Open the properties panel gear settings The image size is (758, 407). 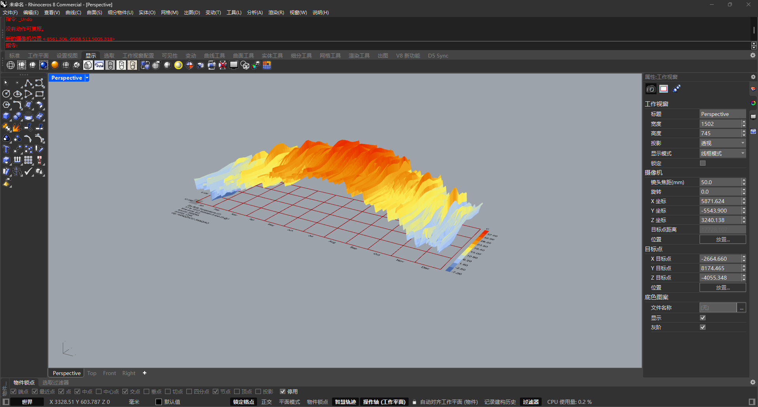click(x=753, y=77)
